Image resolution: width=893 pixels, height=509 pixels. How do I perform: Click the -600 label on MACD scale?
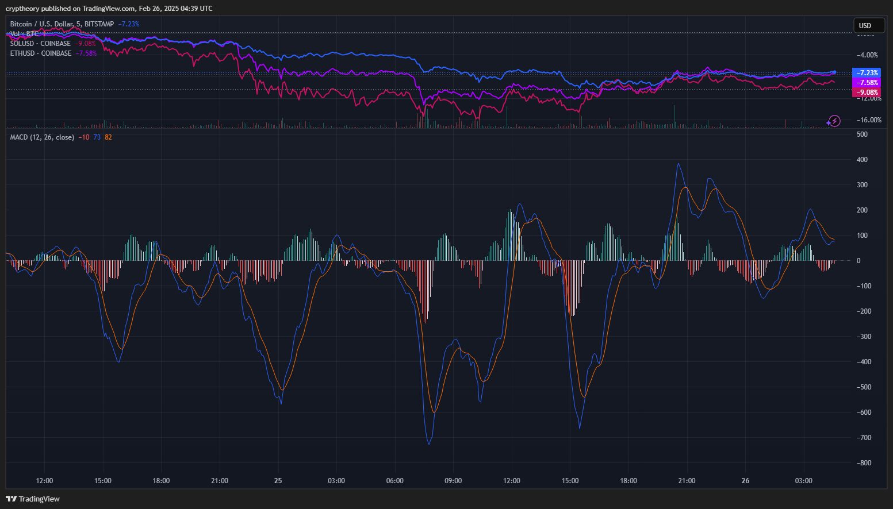864,412
